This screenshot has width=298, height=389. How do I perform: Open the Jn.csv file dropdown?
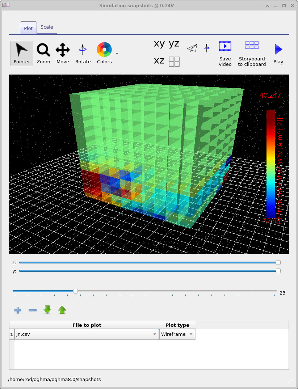[x=155, y=334]
